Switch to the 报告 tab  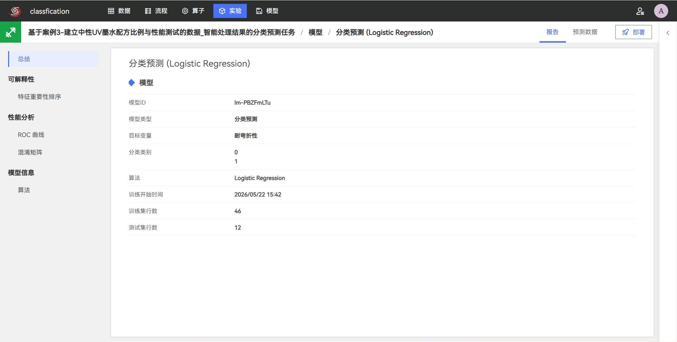(x=553, y=32)
